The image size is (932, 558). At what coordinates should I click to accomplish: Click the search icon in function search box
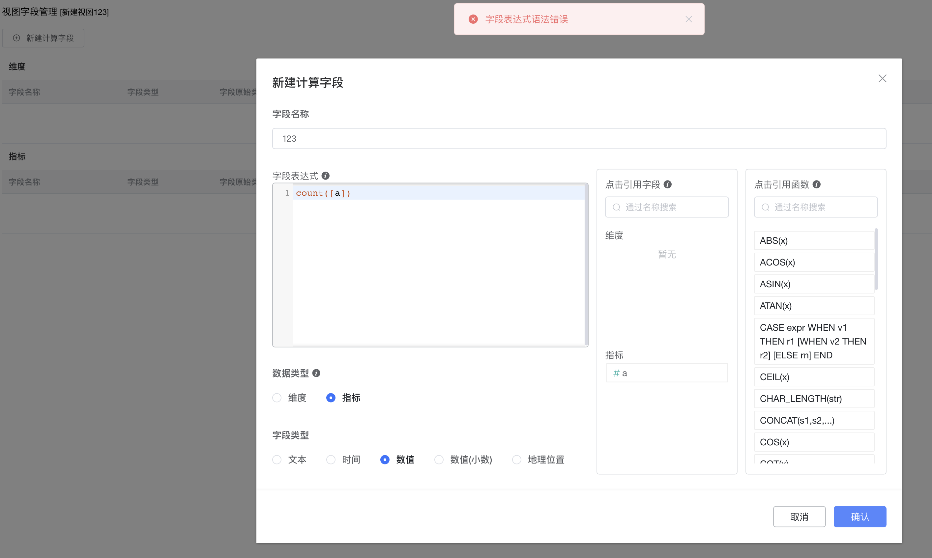765,207
